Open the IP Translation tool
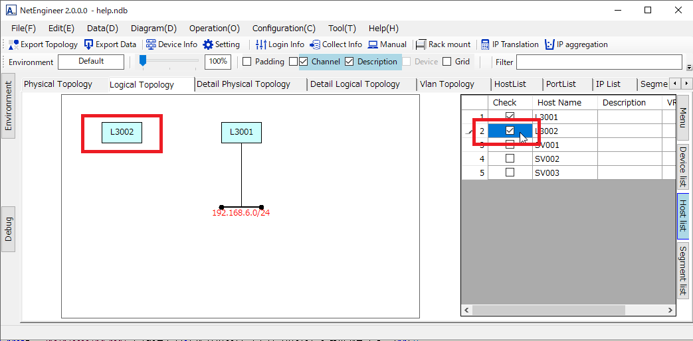This screenshot has height=341, width=693. tap(485, 44)
